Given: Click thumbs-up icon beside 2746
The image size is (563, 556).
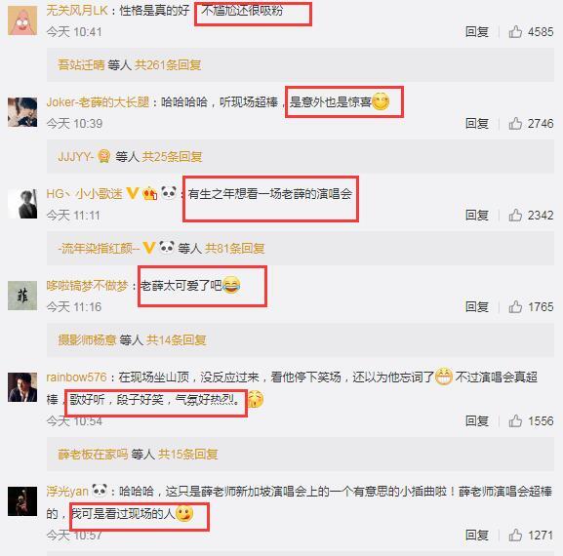Looking at the screenshot, I should pyautogui.click(x=515, y=124).
